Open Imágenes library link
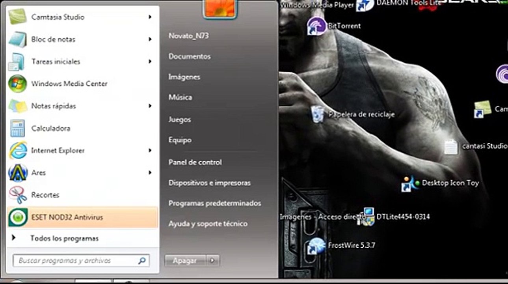Viewport: 508px width, 284px height. point(184,77)
